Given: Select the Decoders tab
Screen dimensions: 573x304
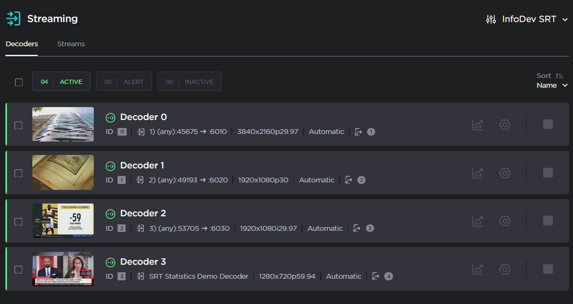Looking at the screenshot, I should (22, 44).
